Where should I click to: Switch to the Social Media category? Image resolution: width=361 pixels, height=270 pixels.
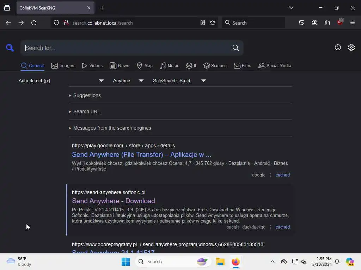[275, 66]
